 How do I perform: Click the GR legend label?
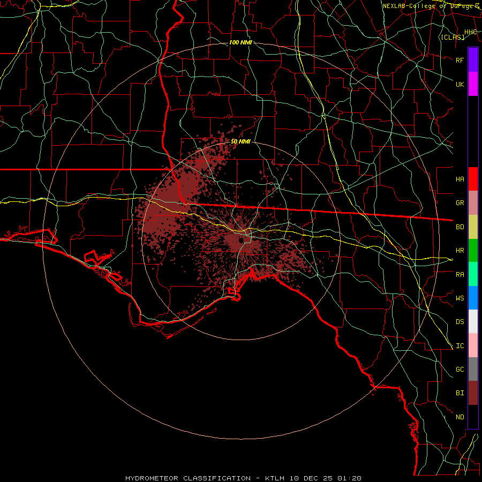click(460, 203)
